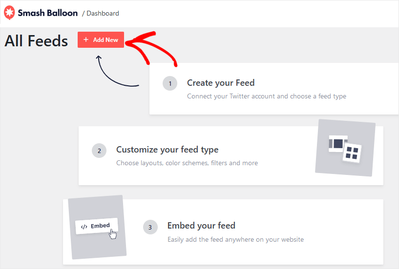Image resolution: width=399 pixels, height=269 pixels.
Task: Click the plus icon on Add New
Action: click(x=86, y=39)
